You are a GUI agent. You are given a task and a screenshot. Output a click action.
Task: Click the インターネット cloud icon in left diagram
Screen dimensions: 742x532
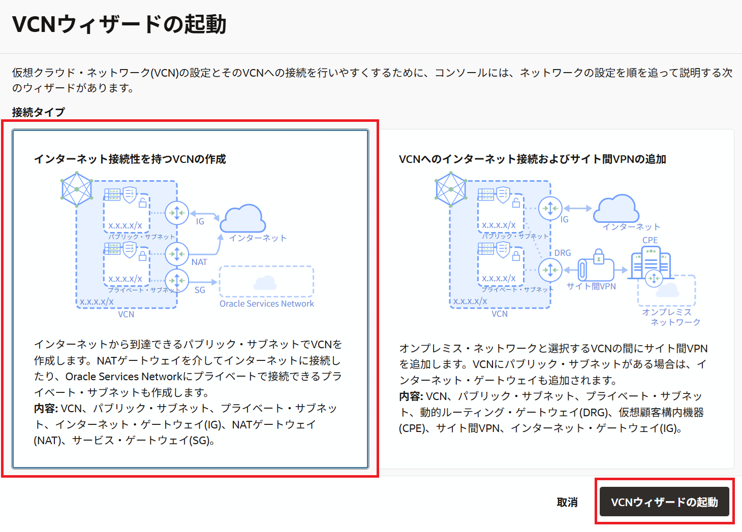[243, 218]
